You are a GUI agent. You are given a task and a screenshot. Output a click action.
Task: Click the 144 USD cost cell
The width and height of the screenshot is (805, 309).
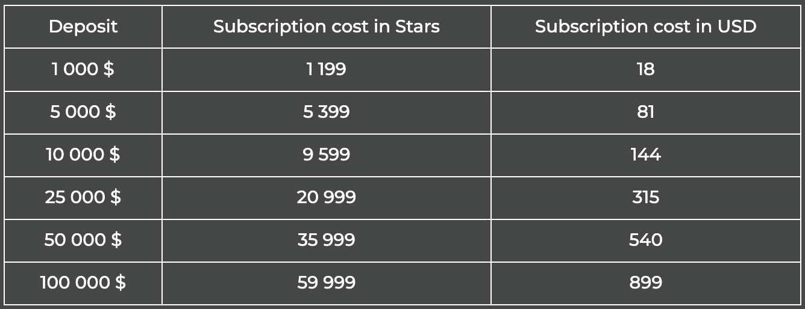coord(645,155)
